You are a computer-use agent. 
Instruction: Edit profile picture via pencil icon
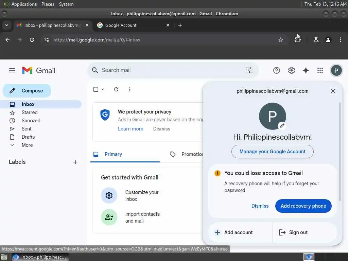[x=282, y=126]
